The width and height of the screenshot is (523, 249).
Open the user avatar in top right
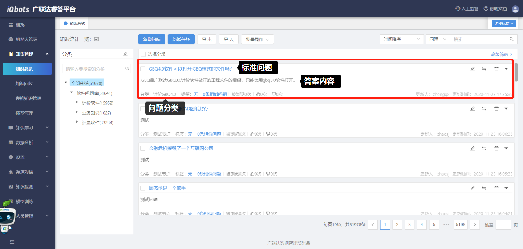(515, 9)
